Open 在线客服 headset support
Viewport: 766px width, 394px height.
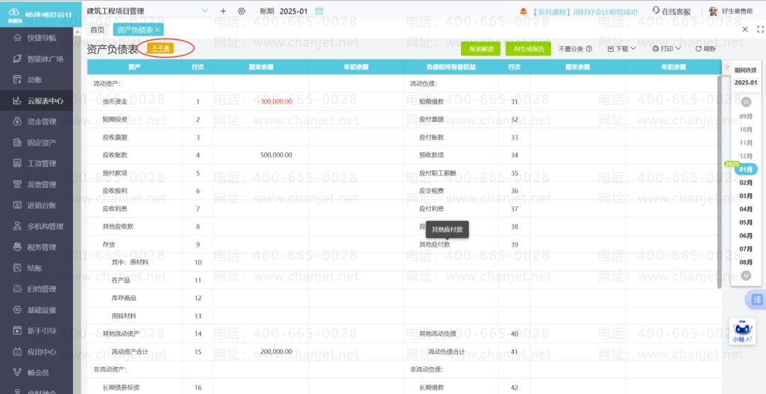pyautogui.click(x=671, y=11)
